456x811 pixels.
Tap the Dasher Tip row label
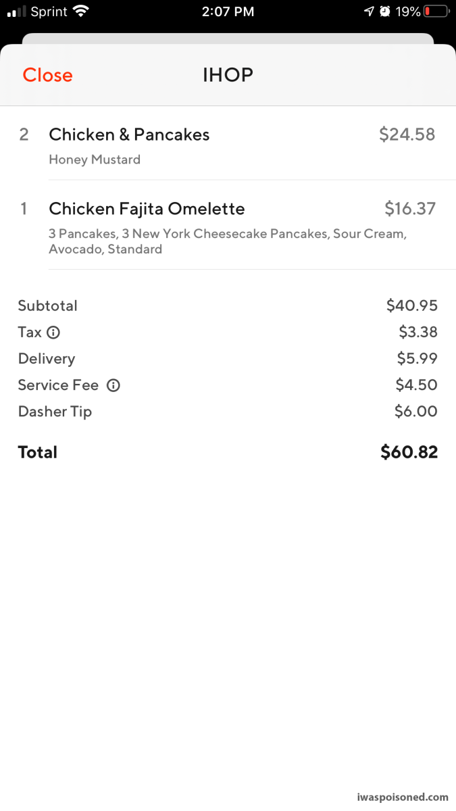click(x=55, y=412)
